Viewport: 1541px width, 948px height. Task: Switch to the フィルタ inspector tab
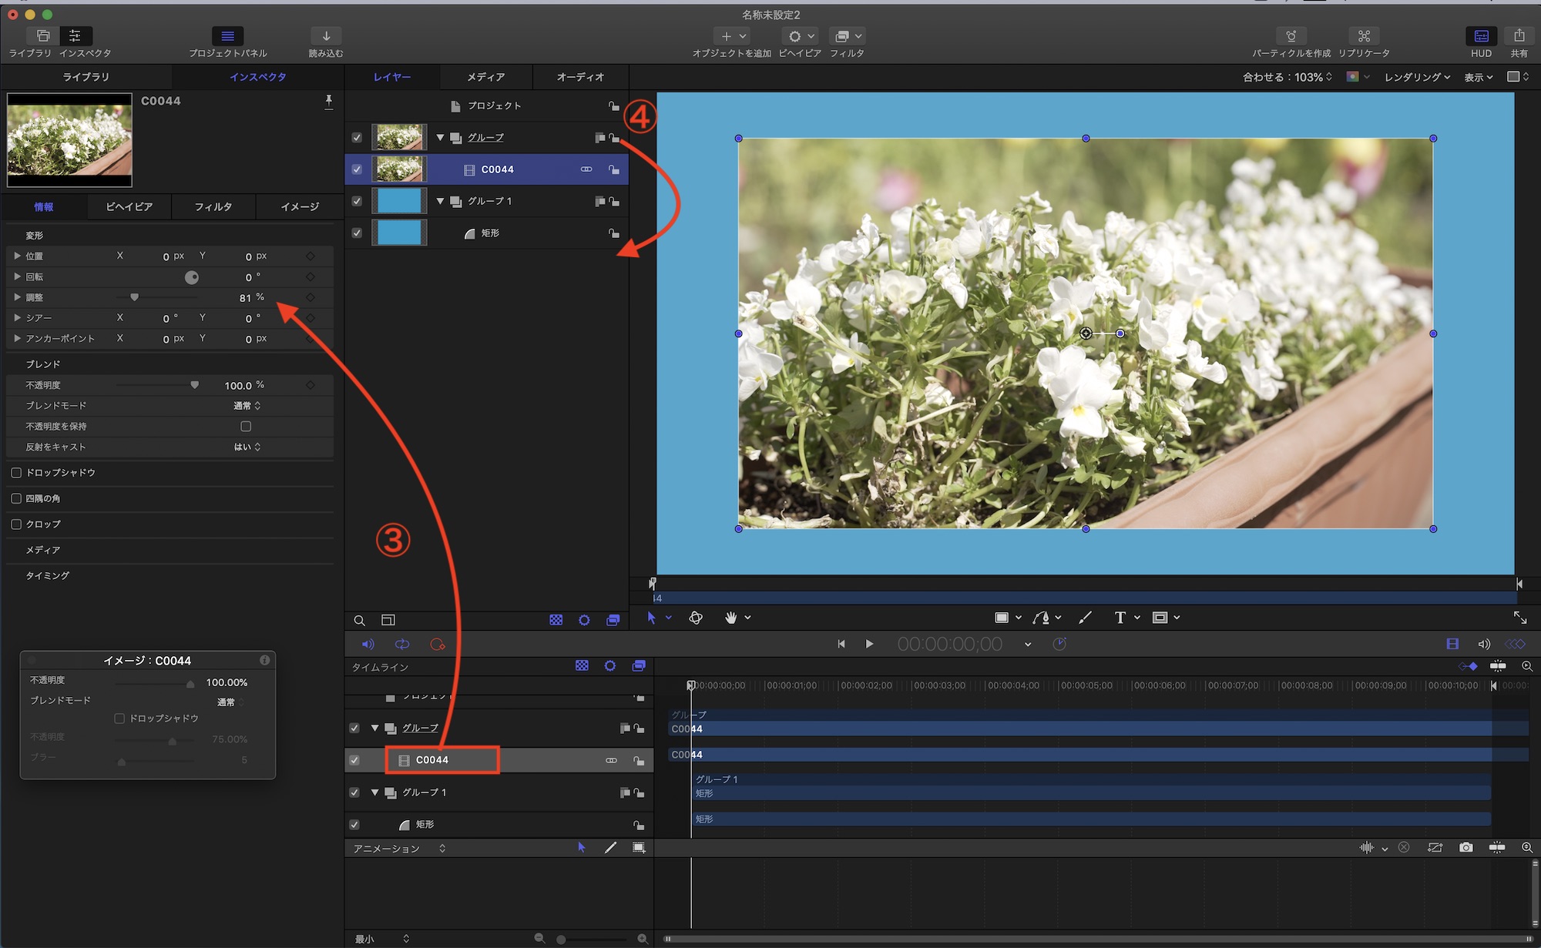coord(213,206)
